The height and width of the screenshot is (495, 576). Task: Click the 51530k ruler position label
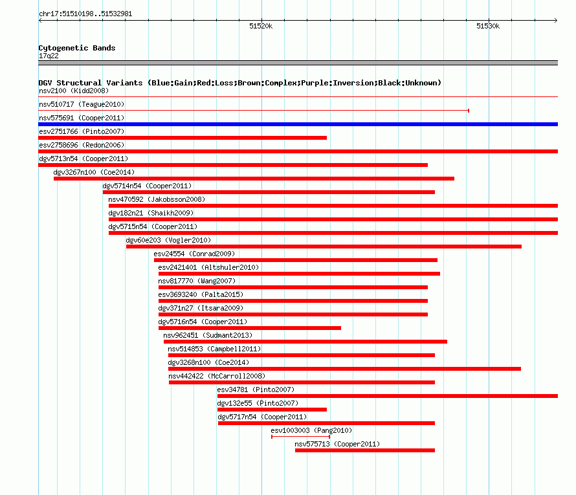coord(488,26)
